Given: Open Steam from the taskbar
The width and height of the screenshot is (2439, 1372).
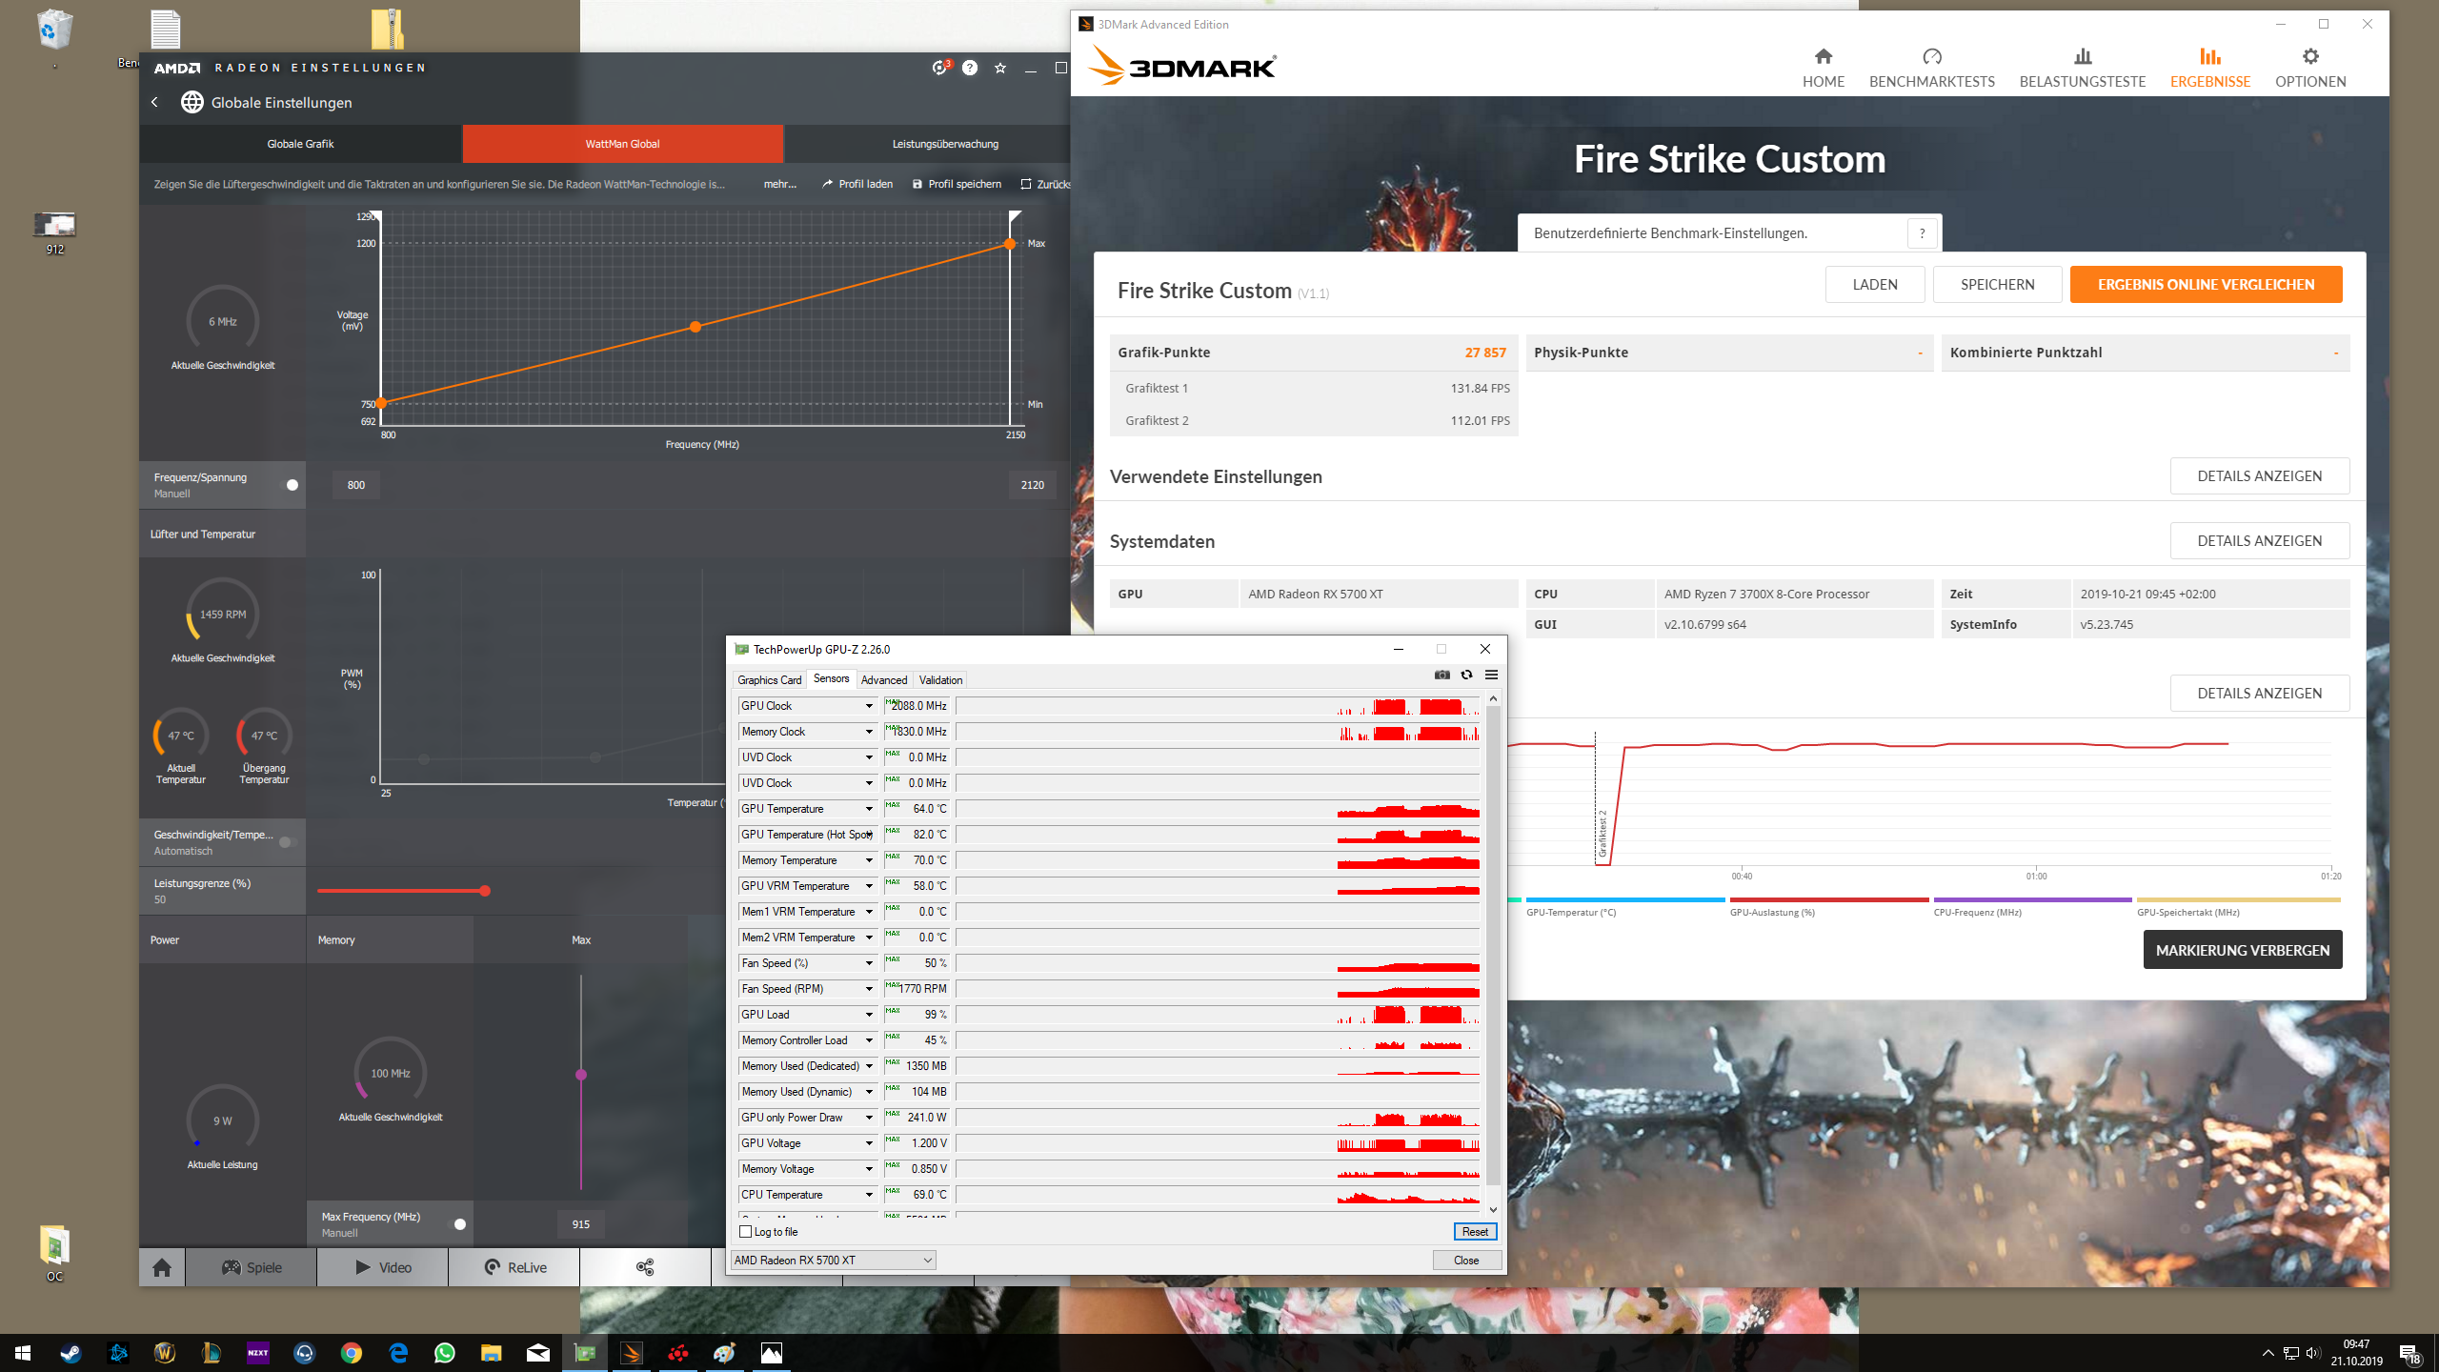Looking at the screenshot, I should coord(71,1353).
